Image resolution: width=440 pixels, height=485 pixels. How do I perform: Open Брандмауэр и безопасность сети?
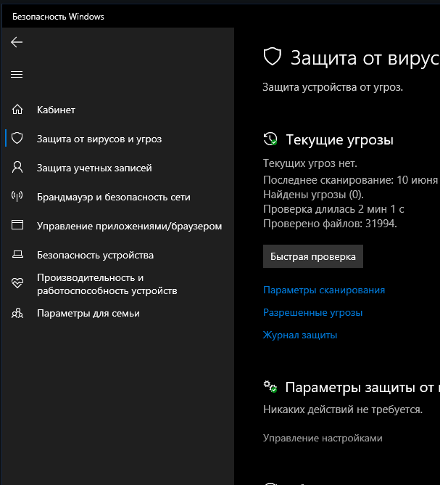pyautogui.click(x=114, y=197)
